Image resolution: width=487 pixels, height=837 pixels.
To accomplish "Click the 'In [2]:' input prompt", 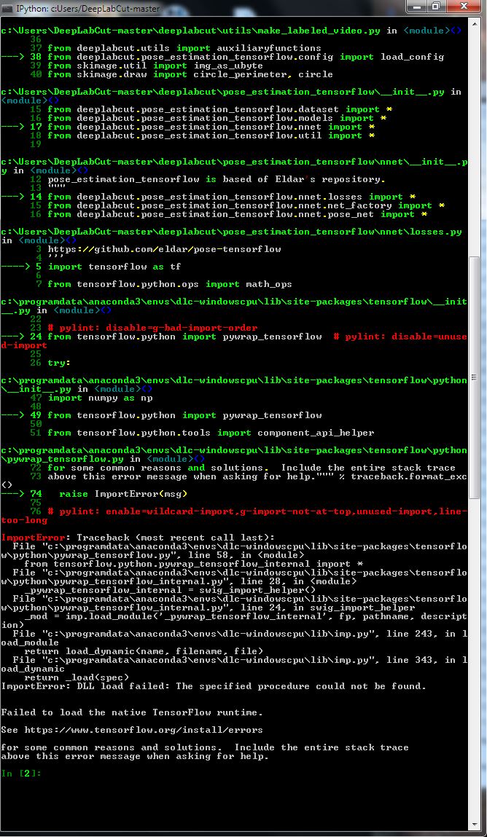I will tap(21, 774).
